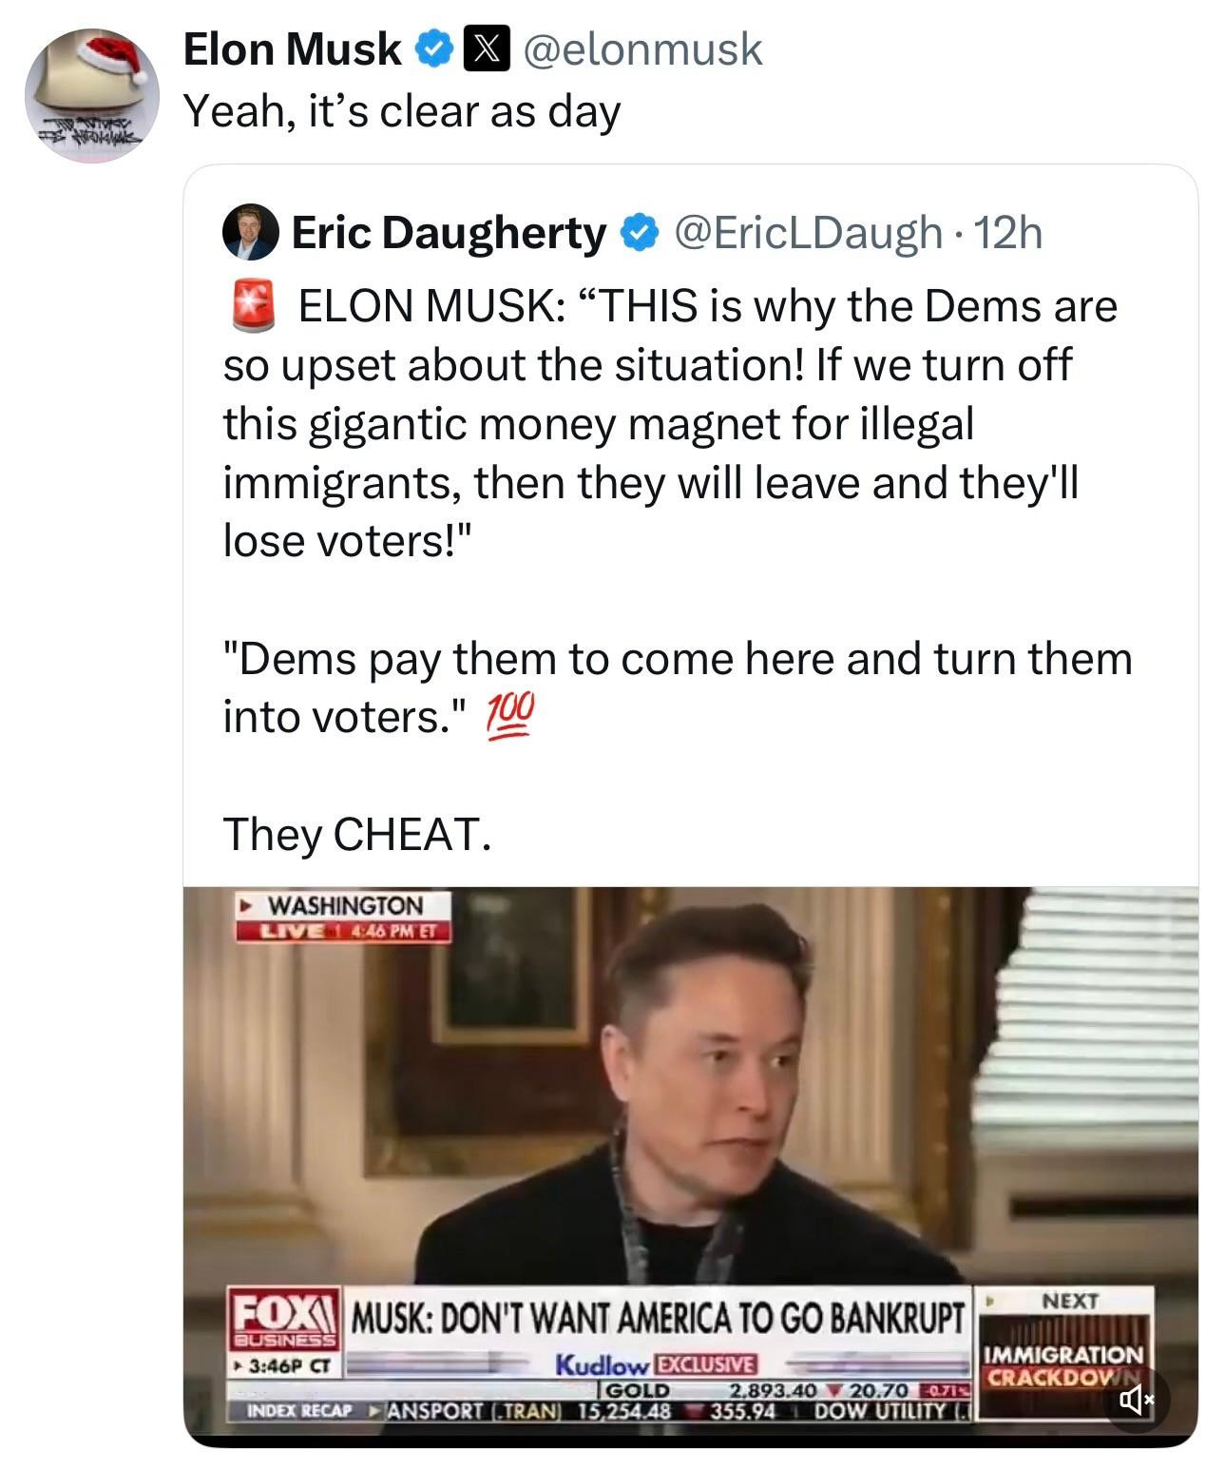Click the verified checkmark beside Eric Daugherty
Screen dimensions: 1225x1469
pyautogui.click(x=641, y=232)
